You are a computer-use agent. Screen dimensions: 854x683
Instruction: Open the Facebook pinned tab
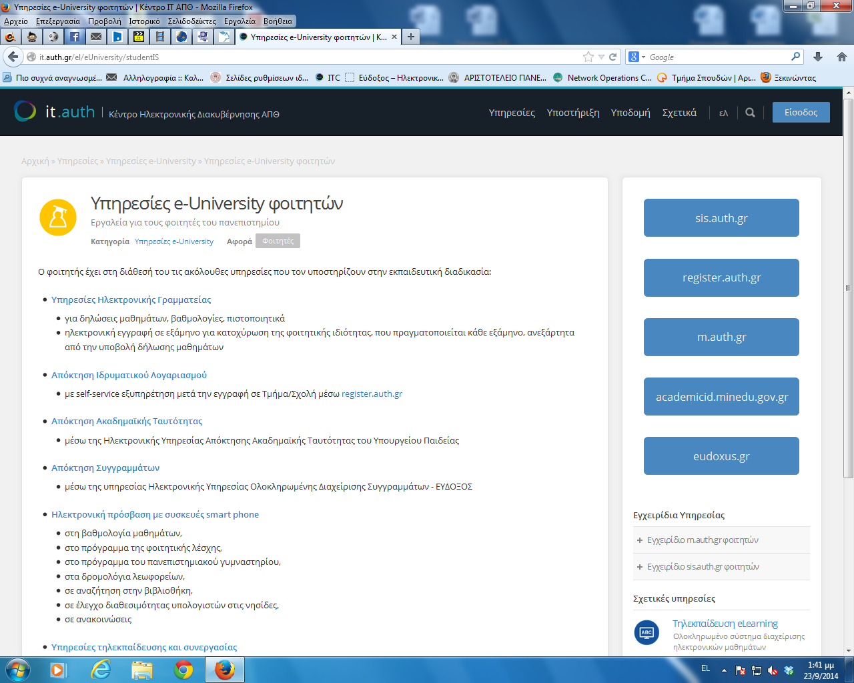75,37
